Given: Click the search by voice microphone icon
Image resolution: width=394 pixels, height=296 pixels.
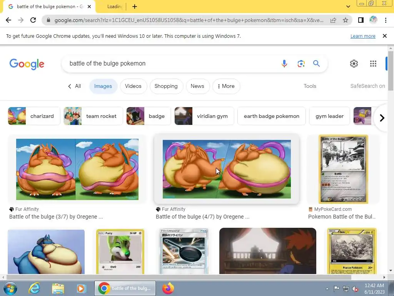Looking at the screenshot, I should click(284, 64).
